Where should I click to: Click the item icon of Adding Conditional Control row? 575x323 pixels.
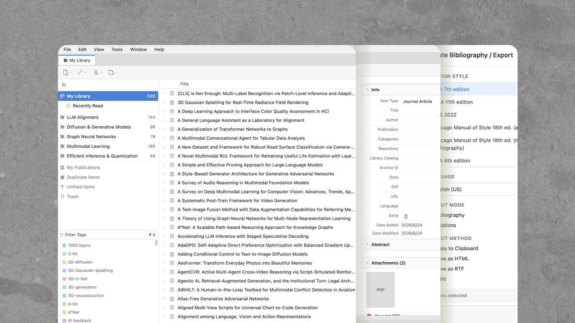click(x=172, y=254)
